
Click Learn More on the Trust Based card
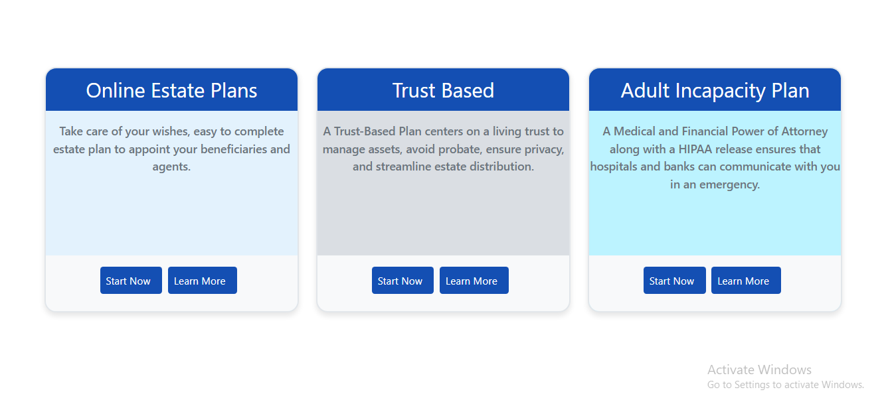[474, 281]
